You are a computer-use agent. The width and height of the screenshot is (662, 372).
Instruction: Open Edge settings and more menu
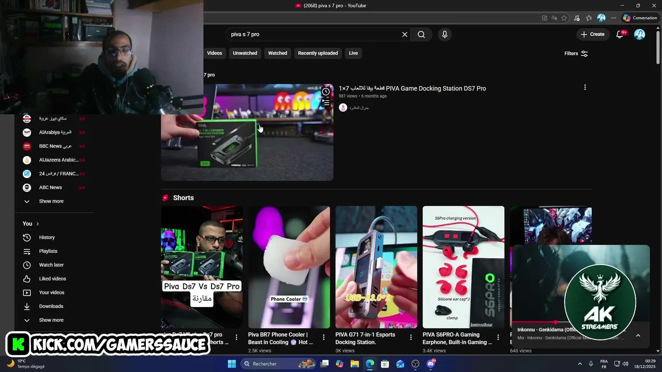[614, 18]
